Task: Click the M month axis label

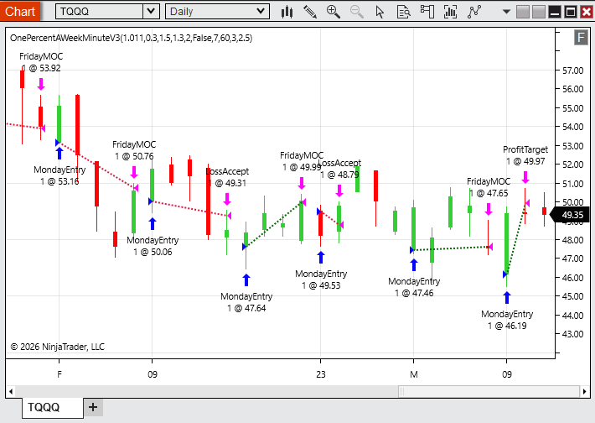Action: pyautogui.click(x=414, y=374)
